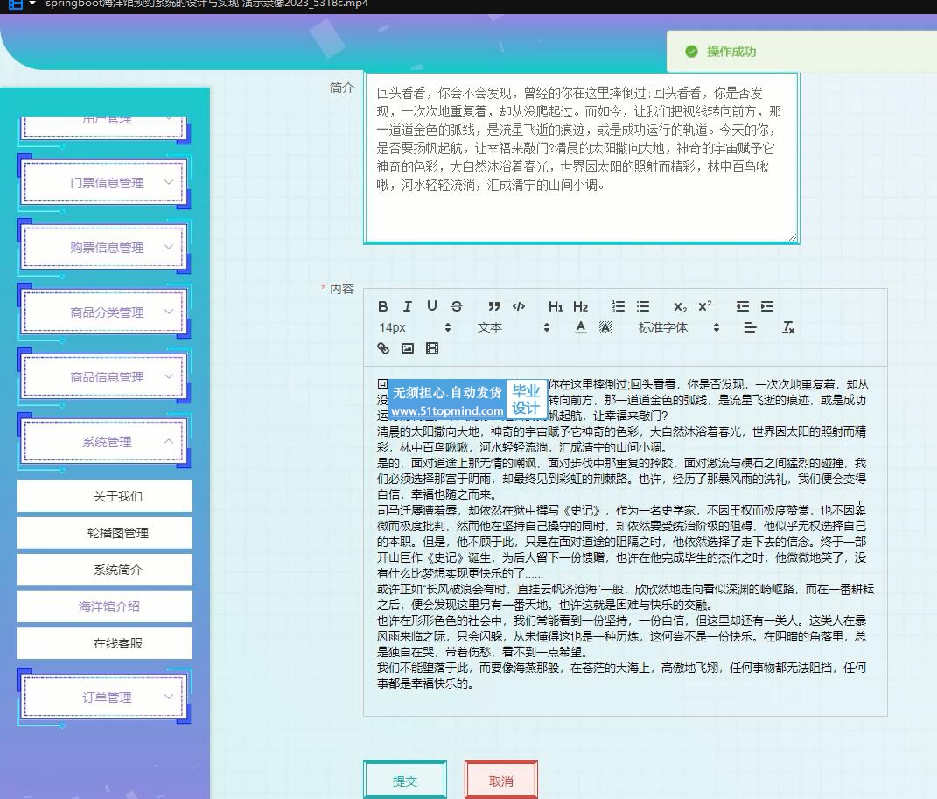This screenshot has width=937, height=799.
Task: Insert a blockquote
Action: (x=494, y=306)
